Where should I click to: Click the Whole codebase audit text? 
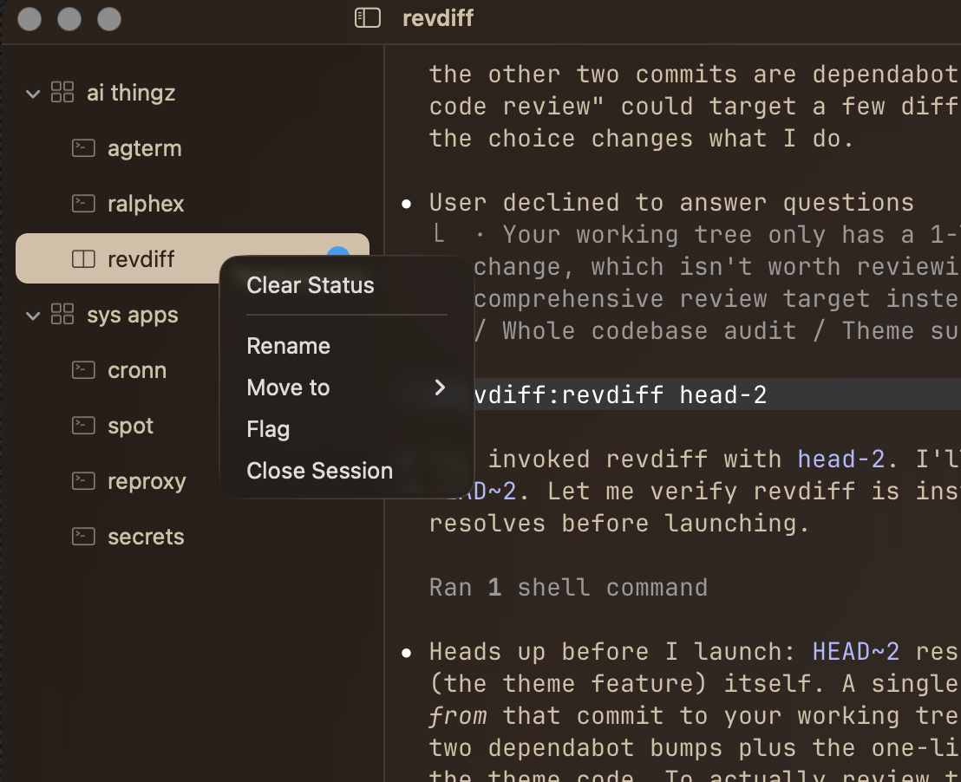click(649, 331)
